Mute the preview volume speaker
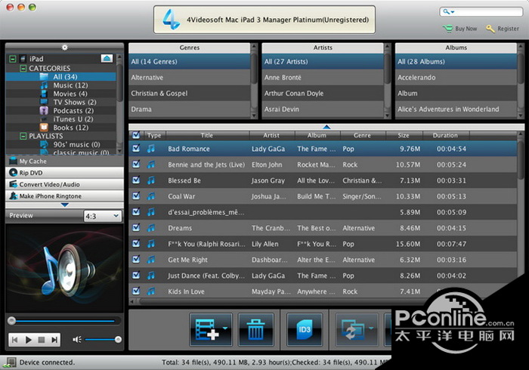 pyautogui.click(x=76, y=340)
